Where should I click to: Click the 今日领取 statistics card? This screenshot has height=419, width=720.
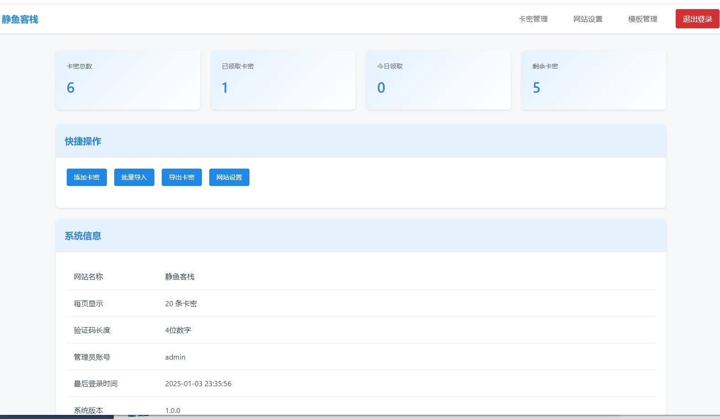[x=438, y=80]
